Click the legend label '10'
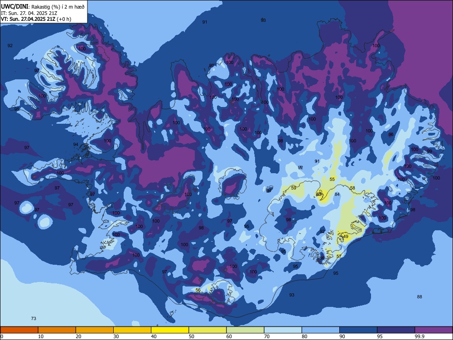 click(x=41, y=336)
